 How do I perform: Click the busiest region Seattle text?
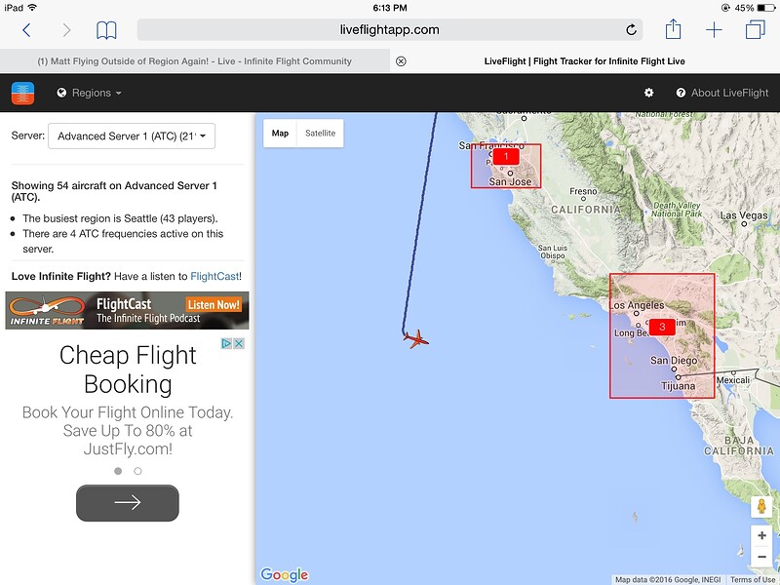pos(120,218)
